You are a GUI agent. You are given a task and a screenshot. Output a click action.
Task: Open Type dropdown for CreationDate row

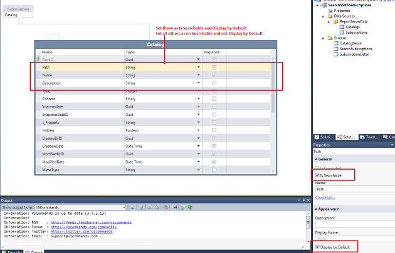tap(199, 146)
